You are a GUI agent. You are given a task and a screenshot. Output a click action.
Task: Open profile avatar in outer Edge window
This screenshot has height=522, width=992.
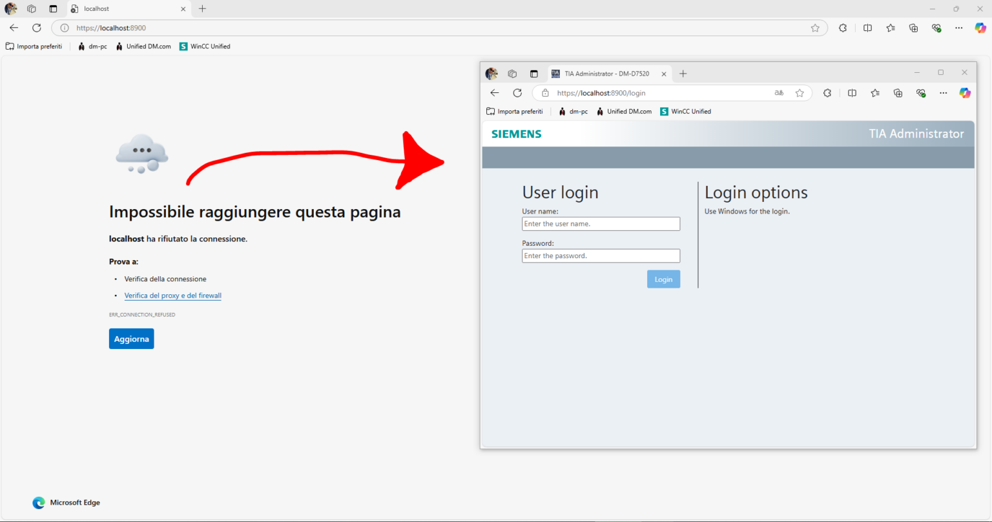pos(11,9)
